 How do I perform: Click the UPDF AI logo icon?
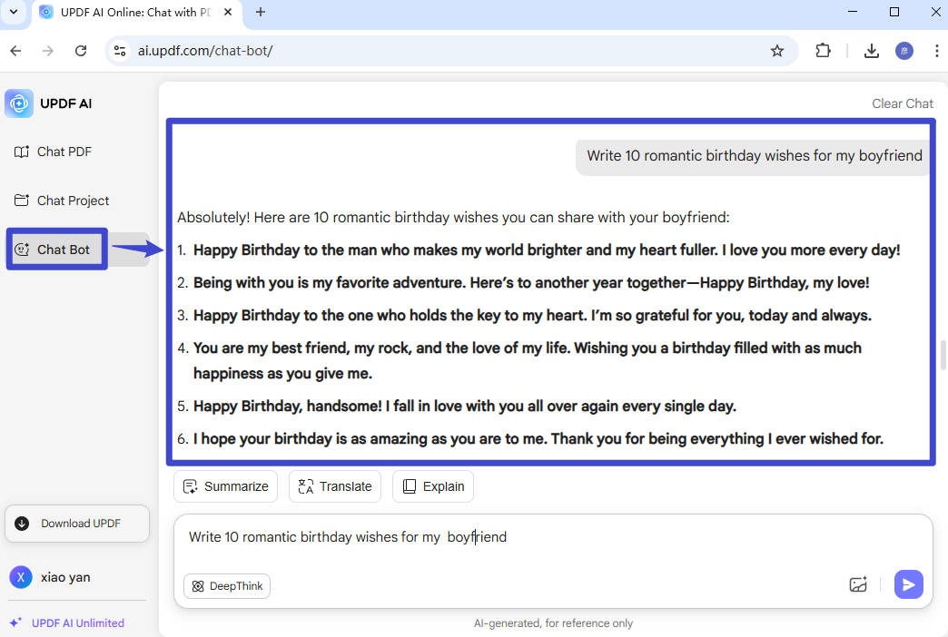coord(19,103)
